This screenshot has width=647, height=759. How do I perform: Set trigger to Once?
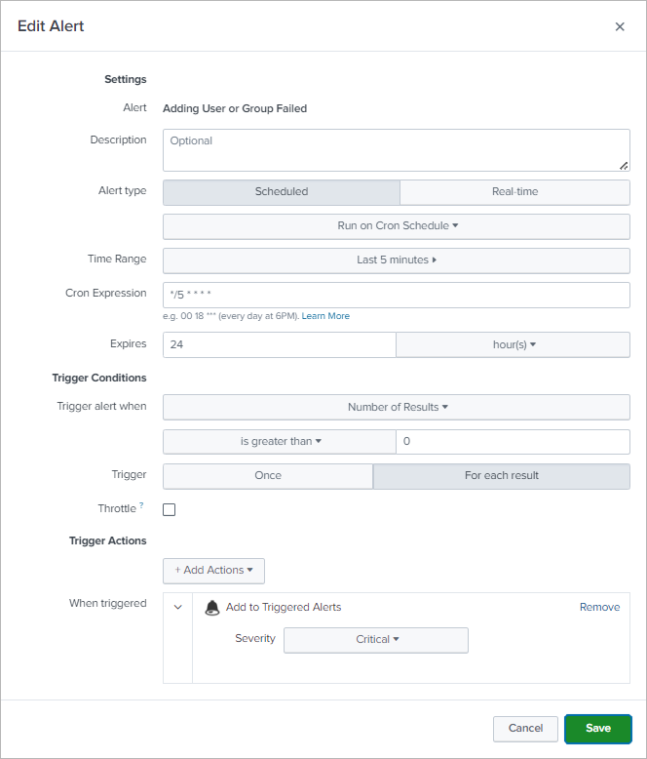[267, 476]
